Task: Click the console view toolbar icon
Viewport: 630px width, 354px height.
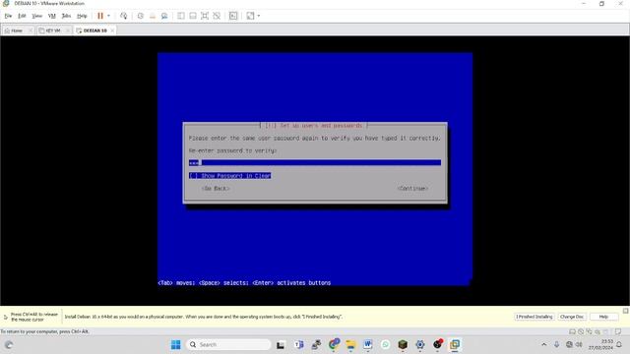Action: 233,16
